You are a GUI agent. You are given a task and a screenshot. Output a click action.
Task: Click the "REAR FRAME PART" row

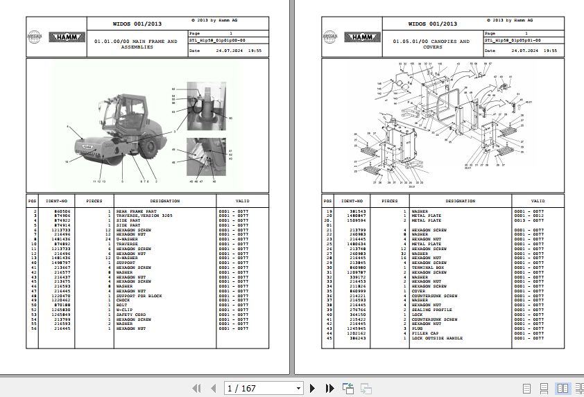tap(148, 211)
